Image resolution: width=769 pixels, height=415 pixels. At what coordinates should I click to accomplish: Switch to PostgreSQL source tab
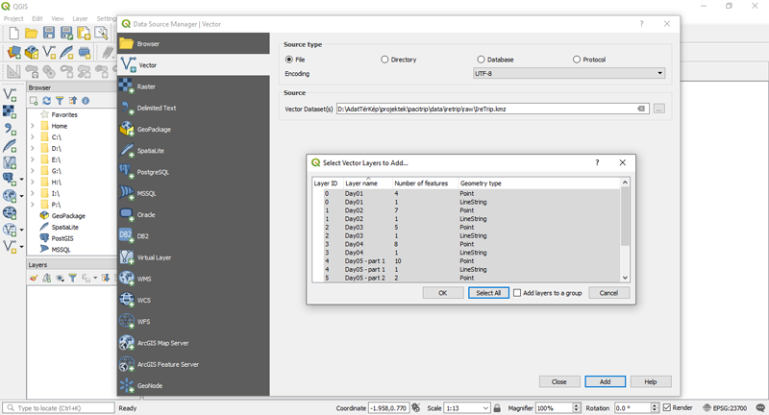coord(193,172)
